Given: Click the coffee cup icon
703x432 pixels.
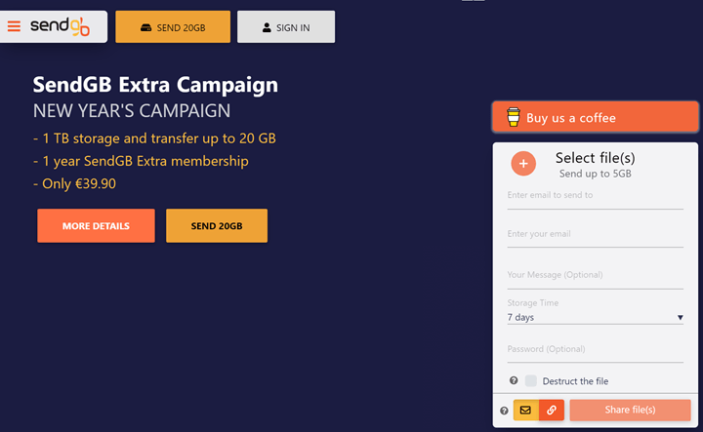Looking at the screenshot, I should (x=514, y=117).
